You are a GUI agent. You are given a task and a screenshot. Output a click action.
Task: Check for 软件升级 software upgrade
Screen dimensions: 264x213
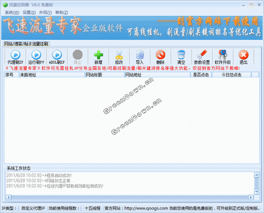[223, 57]
